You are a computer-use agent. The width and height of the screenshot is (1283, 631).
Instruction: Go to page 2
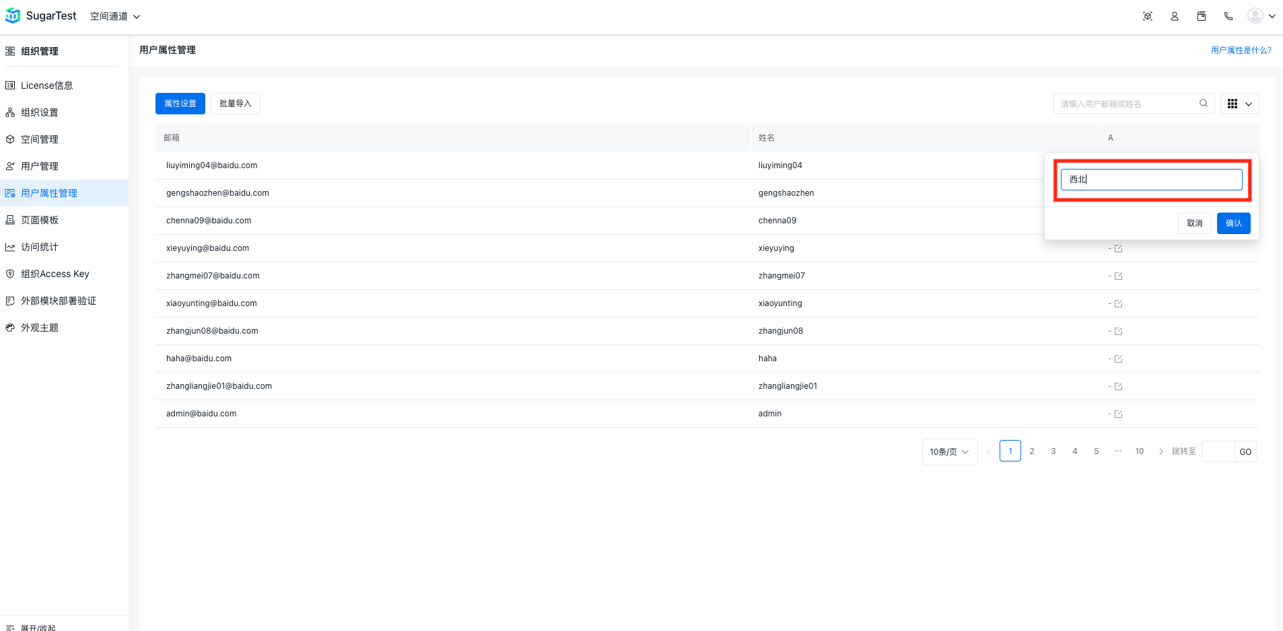(1032, 451)
